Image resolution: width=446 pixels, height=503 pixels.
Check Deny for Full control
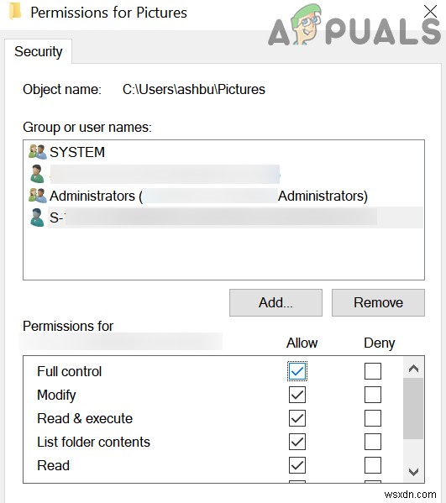(x=373, y=371)
